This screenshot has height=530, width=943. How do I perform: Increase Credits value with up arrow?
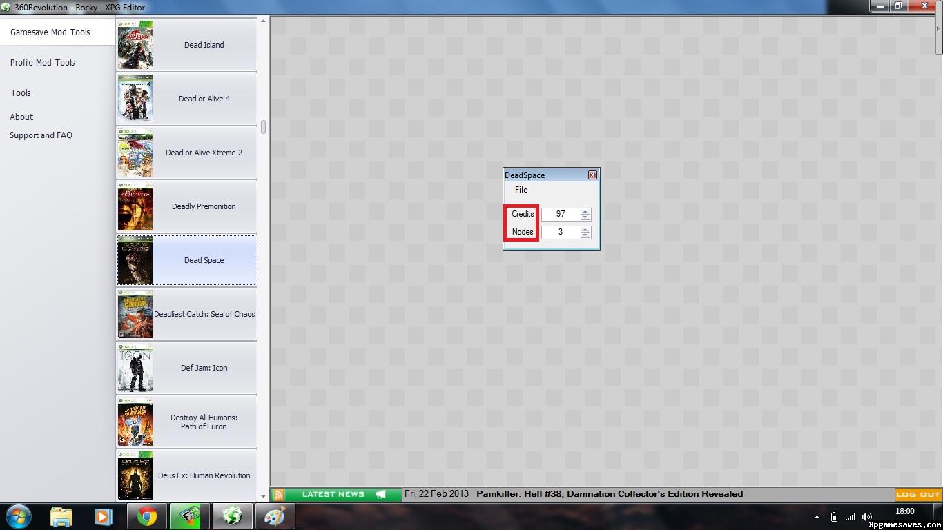click(585, 211)
